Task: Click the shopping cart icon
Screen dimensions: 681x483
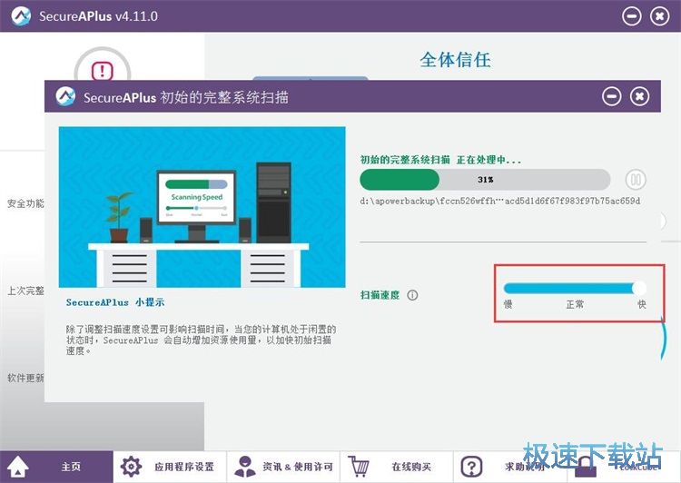Action: click(x=359, y=467)
